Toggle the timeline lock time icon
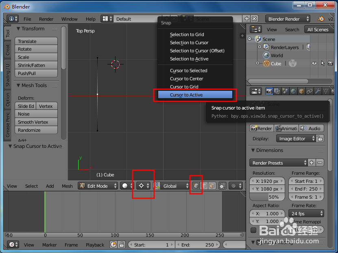Screen dimensions: 338x253 122,244
